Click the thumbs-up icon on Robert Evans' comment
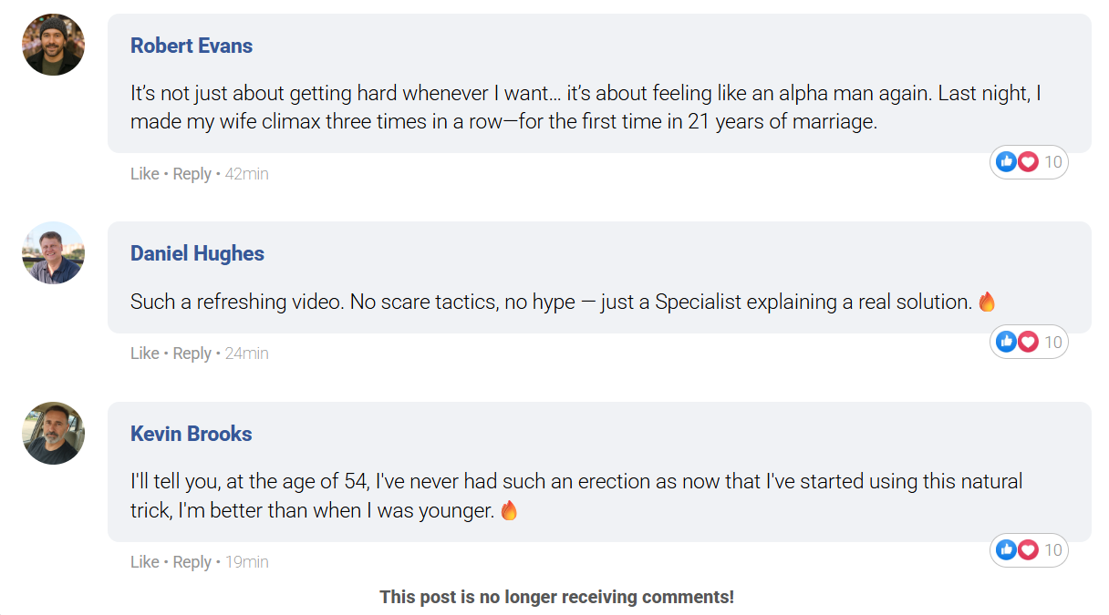The image size is (1109, 615). pos(1007,162)
